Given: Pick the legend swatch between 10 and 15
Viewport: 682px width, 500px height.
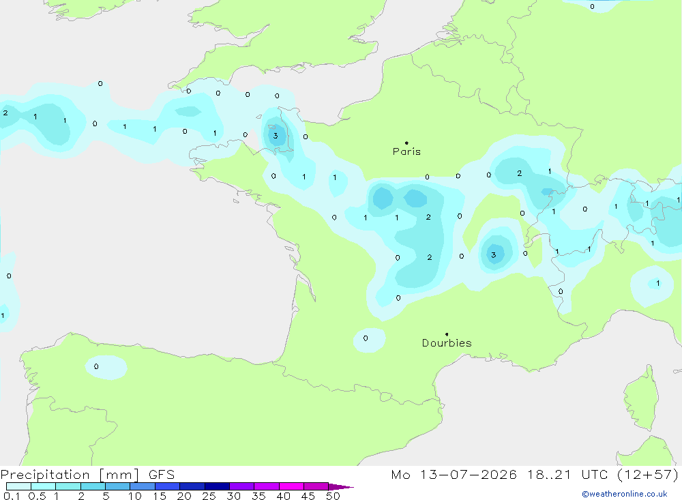Looking at the screenshot, I should (143, 486).
